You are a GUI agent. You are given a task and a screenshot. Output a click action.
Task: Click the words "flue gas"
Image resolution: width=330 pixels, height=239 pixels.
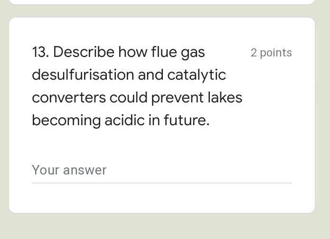coord(178,52)
